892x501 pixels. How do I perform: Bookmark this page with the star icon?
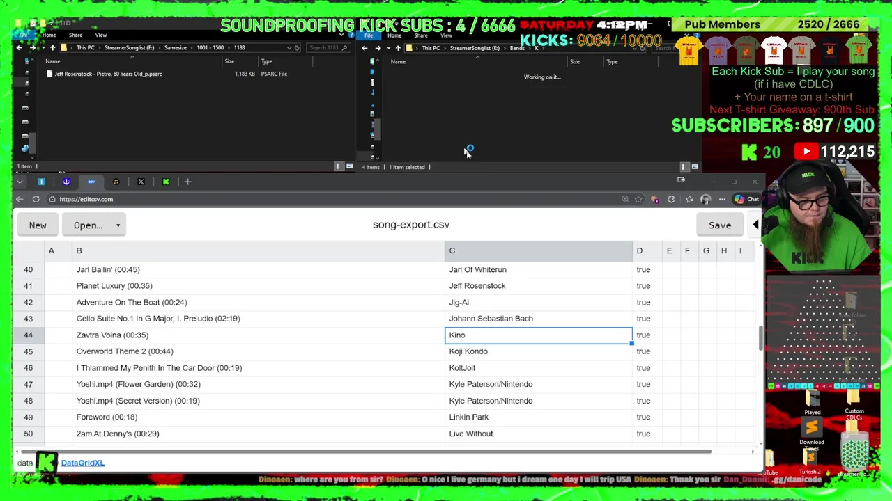click(638, 199)
